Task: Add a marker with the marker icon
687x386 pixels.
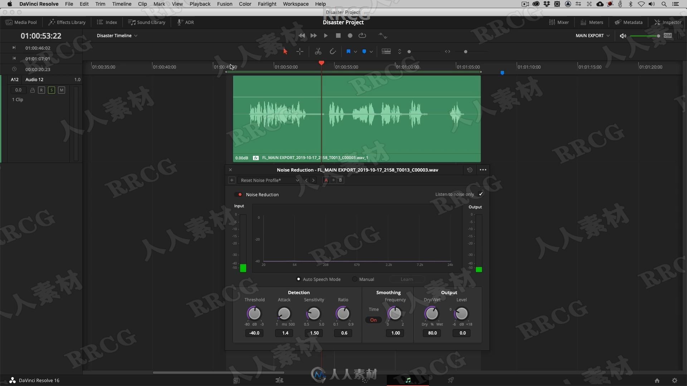Action: click(x=364, y=51)
